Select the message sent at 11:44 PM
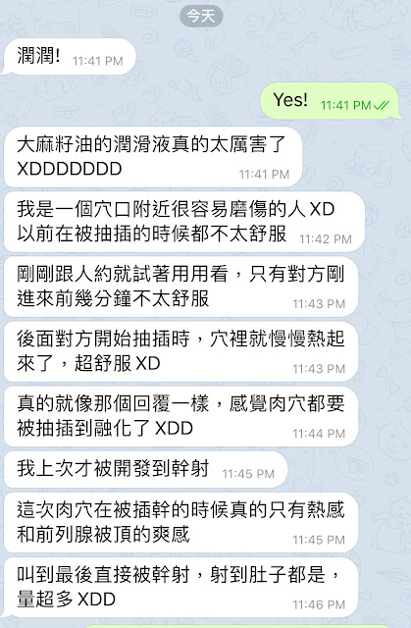The width and height of the screenshot is (411, 628). 180,416
